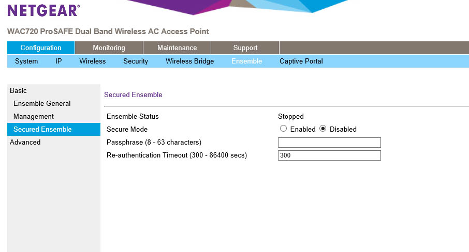This screenshot has height=252, width=469.
Task: Click the Re-authentication Timeout field
Action: (329, 155)
